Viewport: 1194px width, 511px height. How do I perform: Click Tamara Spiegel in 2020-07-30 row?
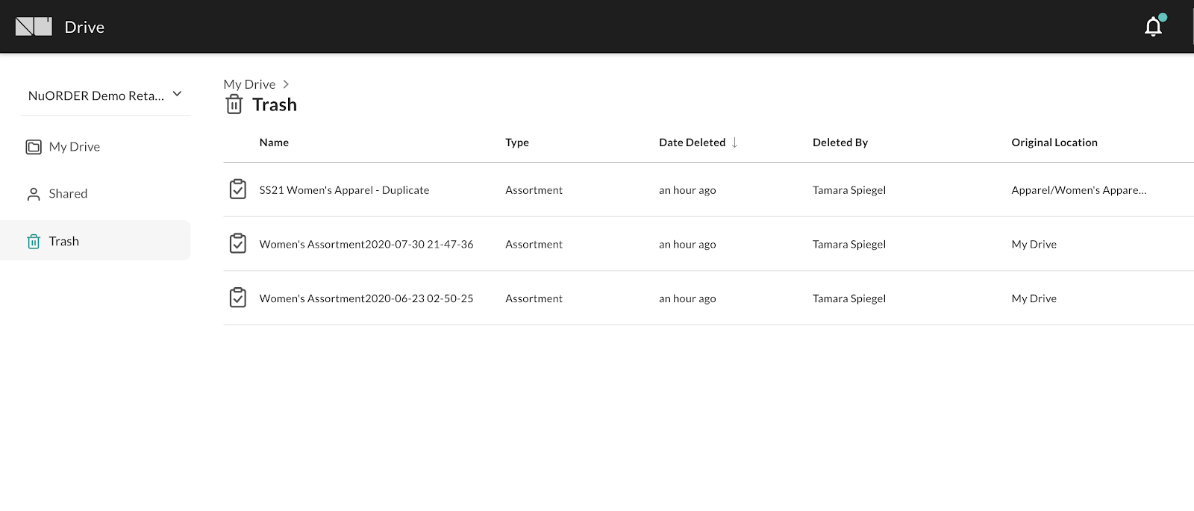(x=849, y=244)
